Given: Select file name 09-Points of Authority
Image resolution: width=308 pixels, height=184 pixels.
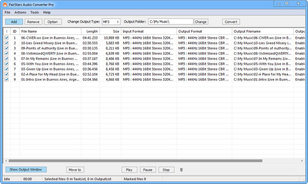Looking at the screenshot, I should 49,48.
